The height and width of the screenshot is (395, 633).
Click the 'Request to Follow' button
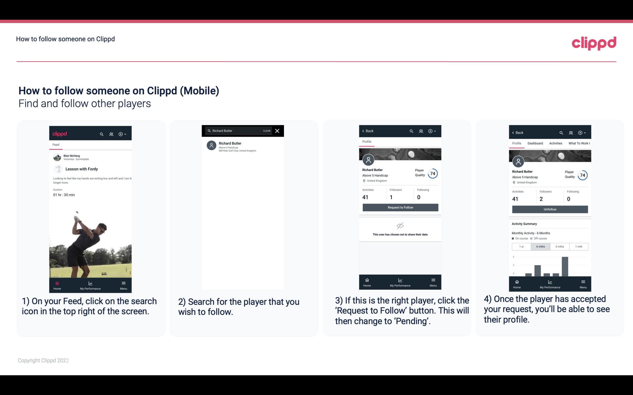click(400, 207)
